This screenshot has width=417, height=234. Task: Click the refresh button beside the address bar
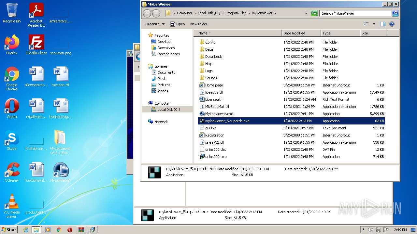[314, 13]
